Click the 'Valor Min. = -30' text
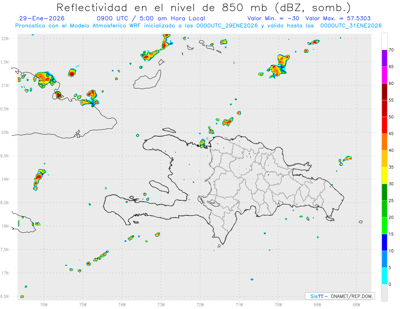The image size is (400, 309). pos(273,18)
